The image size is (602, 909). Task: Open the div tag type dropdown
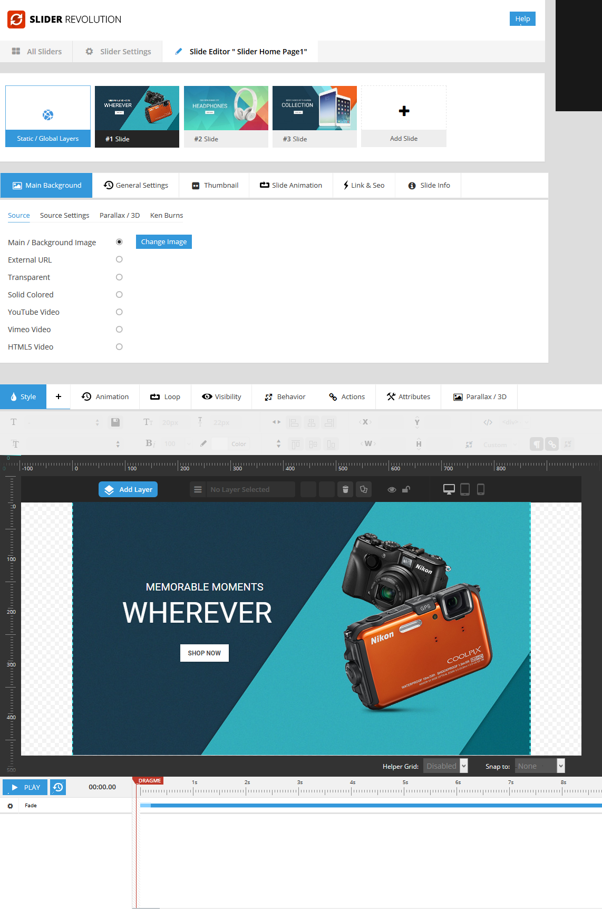tap(514, 422)
